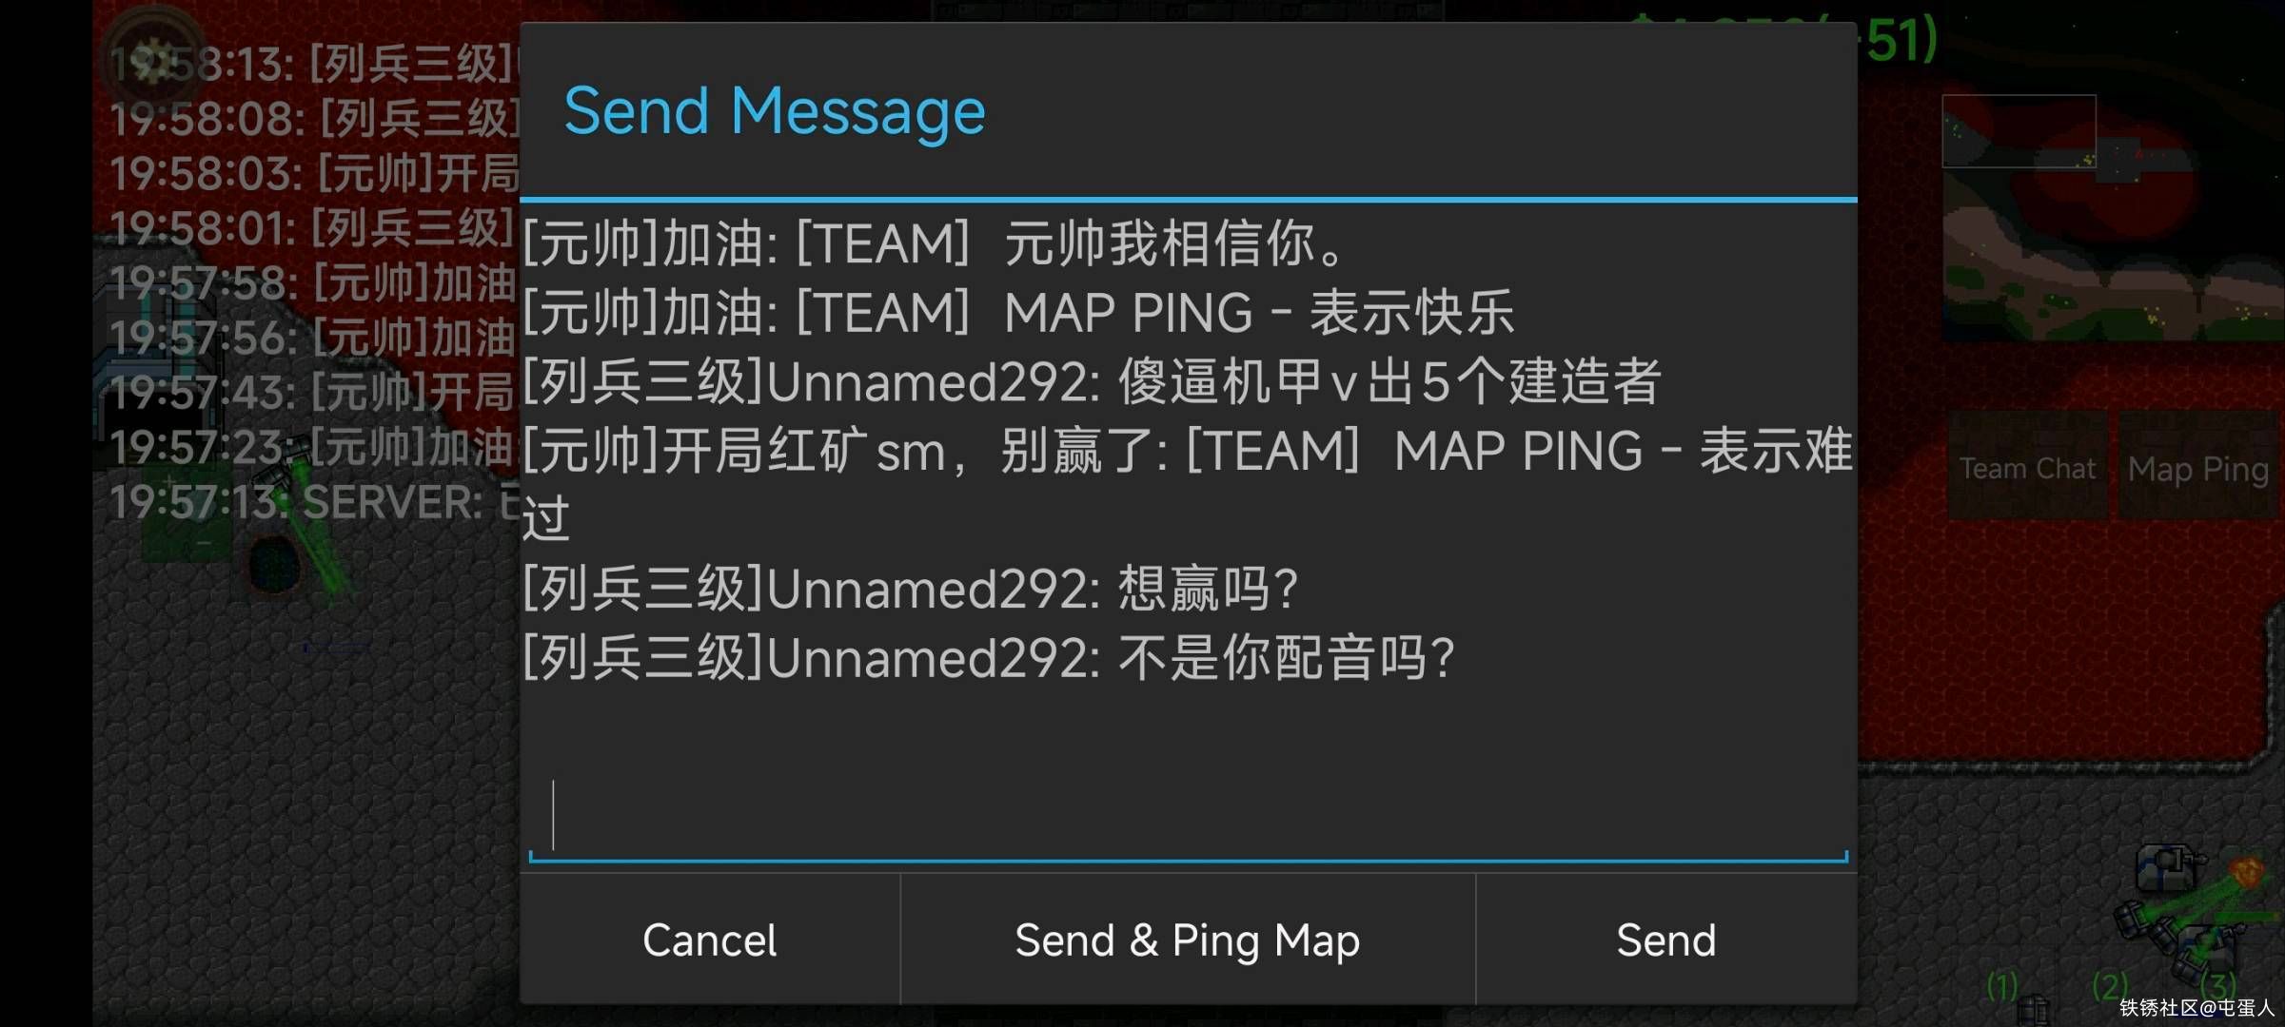Click the Send Message dialog title
This screenshot has width=2285, height=1027.
[775, 111]
